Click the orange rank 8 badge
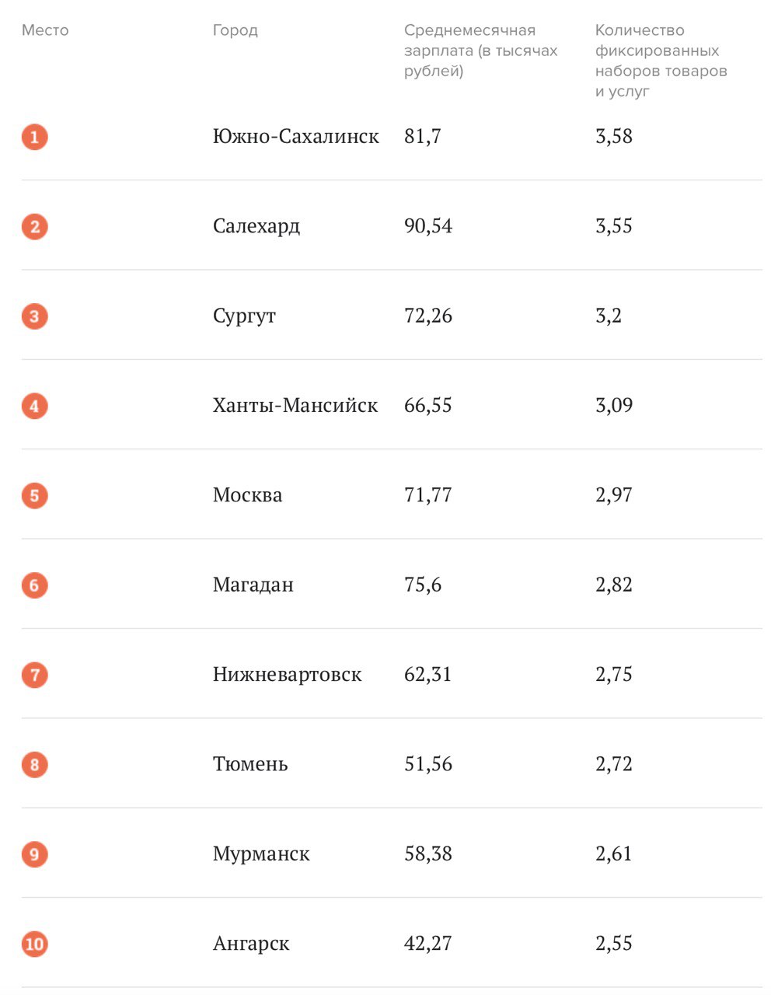 pyautogui.click(x=34, y=765)
